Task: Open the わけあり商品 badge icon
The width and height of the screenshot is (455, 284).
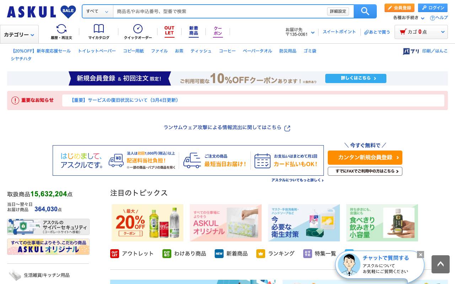Action: (x=167, y=253)
